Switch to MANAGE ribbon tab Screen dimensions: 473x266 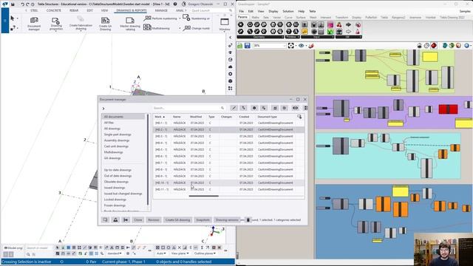click(161, 10)
